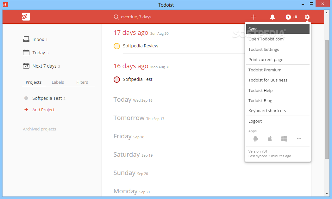Image resolution: width=332 pixels, height=199 pixels.
Task: Open notifications with the bell icon
Action: pyautogui.click(x=272, y=17)
